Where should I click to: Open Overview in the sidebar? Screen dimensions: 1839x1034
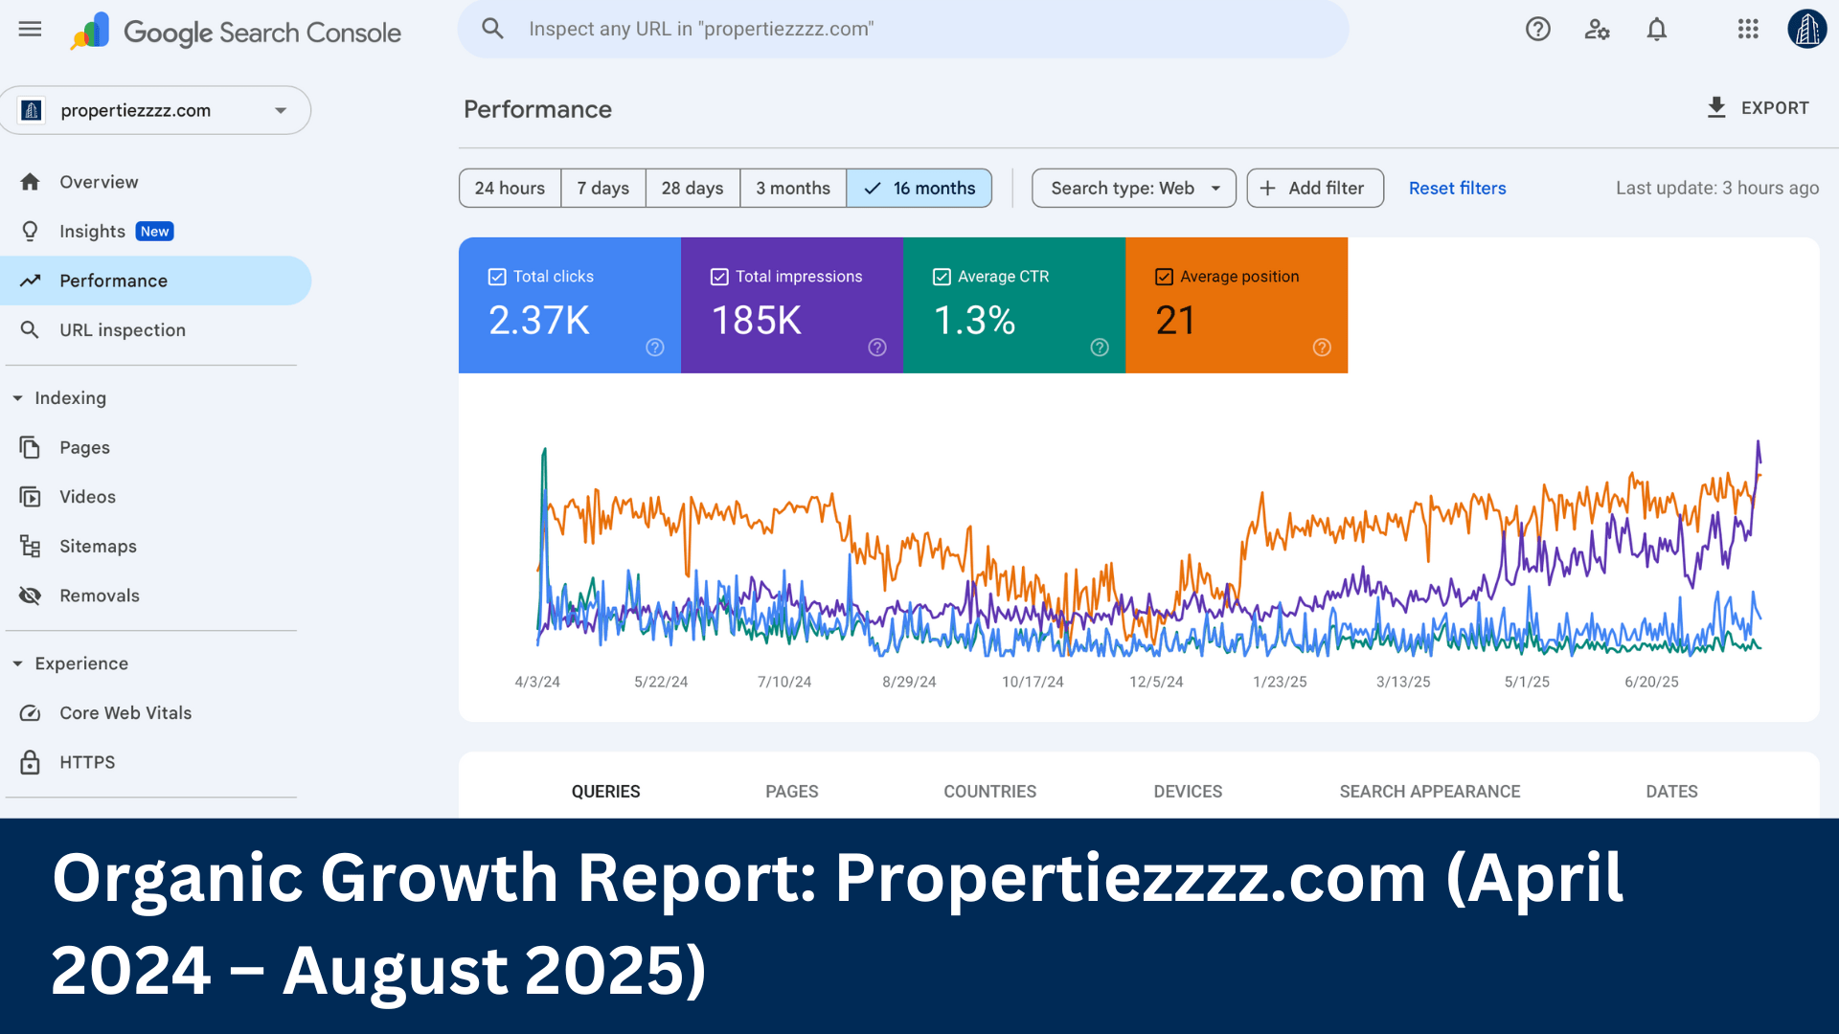pyautogui.click(x=155, y=182)
